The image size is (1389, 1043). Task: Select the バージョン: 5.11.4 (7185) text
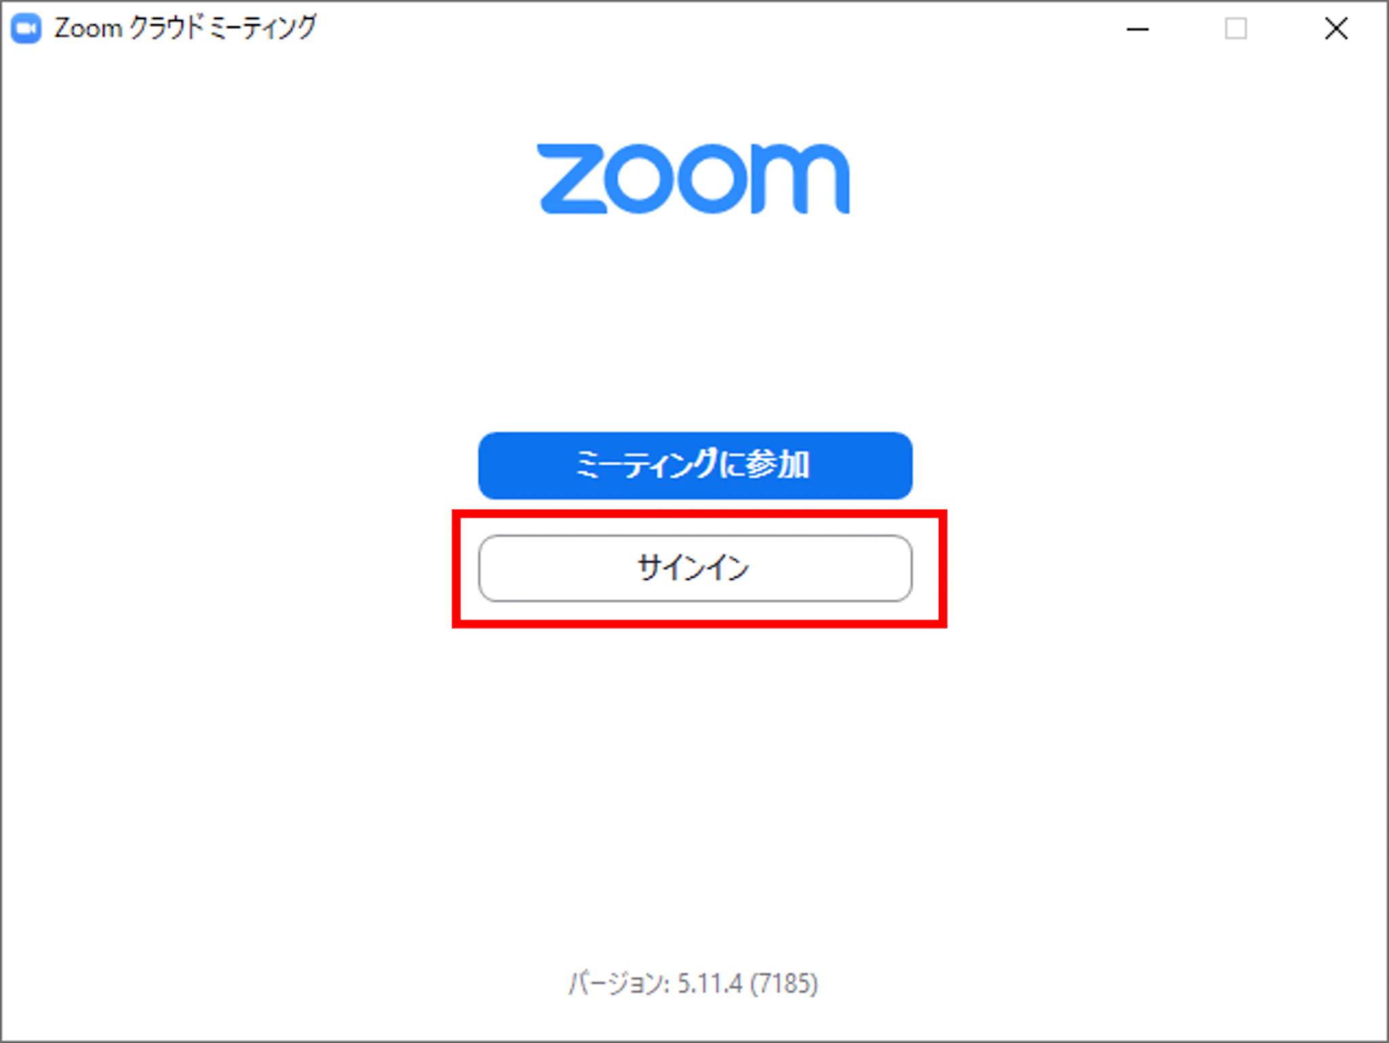pos(693,983)
